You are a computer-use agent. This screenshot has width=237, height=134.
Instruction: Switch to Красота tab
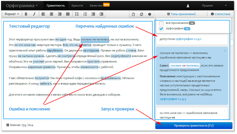tap(77, 6)
